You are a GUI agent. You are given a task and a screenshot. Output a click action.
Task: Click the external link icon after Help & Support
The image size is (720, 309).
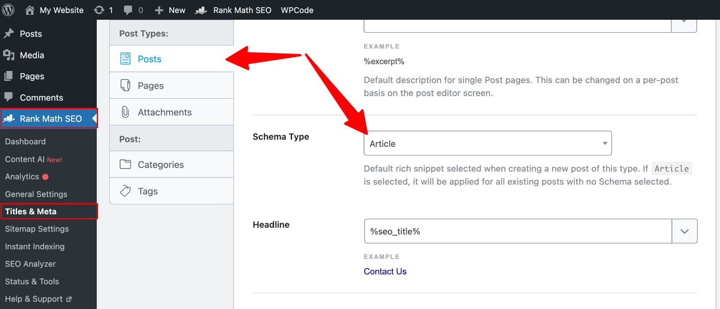pos(69,299)
